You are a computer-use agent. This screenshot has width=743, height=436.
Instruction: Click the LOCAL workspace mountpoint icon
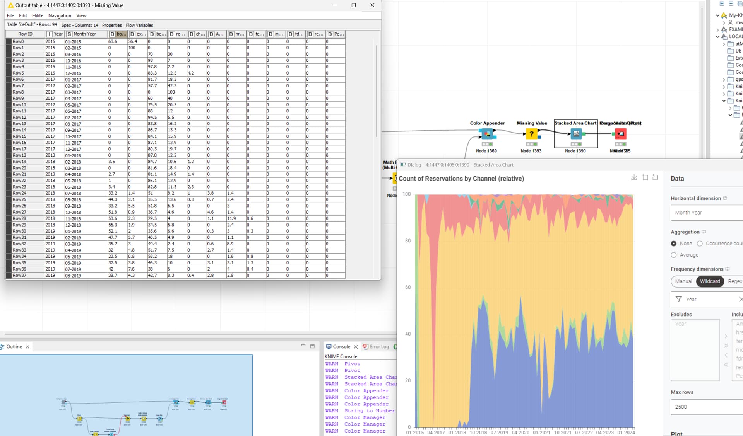tap(724, 36)
